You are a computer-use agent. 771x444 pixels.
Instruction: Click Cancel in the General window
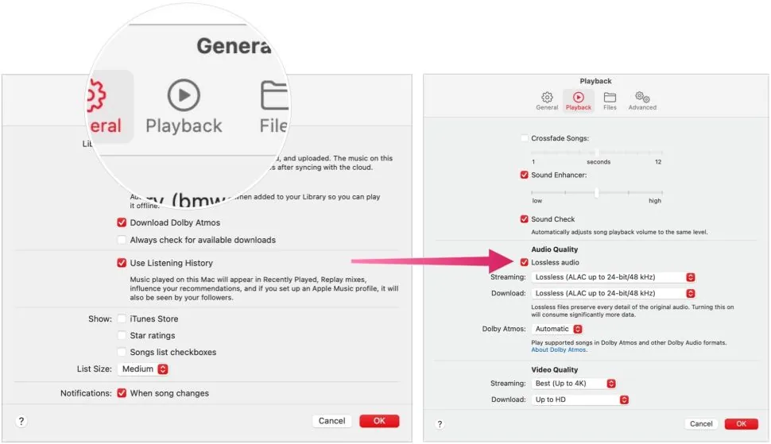(332, 421)
